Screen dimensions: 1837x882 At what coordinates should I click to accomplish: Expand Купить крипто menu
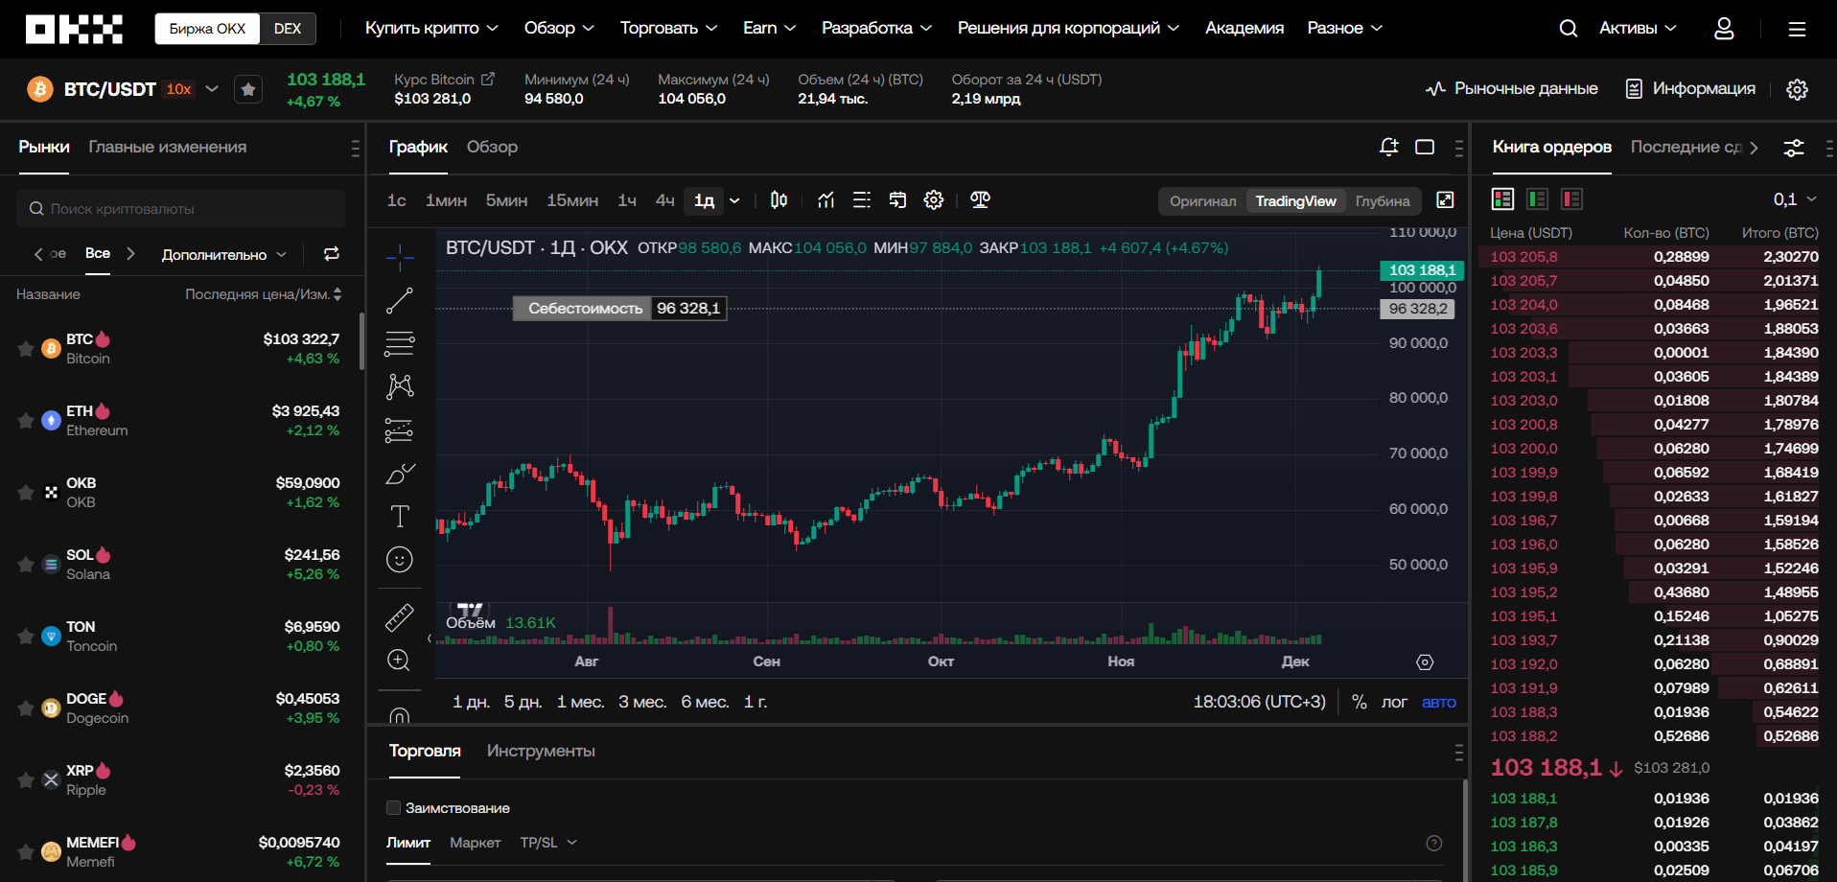[431, 29]
